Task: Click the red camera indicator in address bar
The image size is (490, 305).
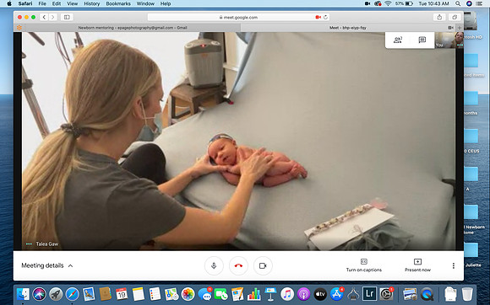Action: point(318,17)
